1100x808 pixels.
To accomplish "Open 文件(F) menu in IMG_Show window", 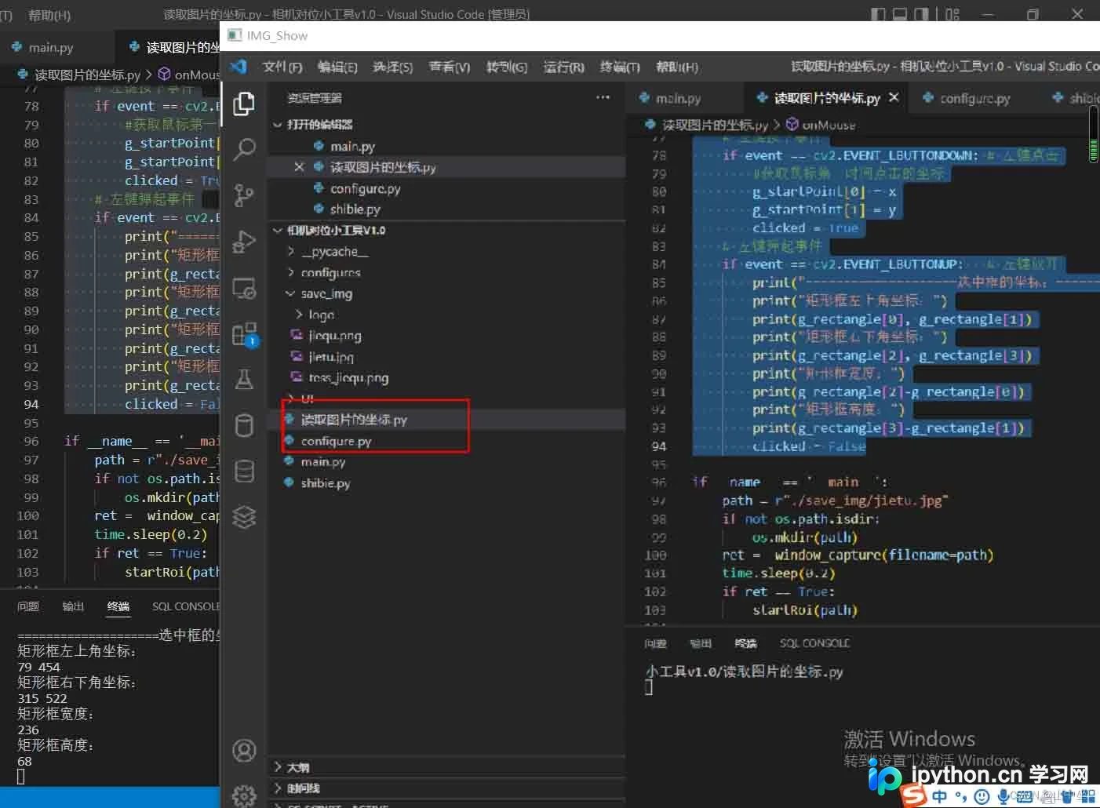I will (282, 67).
